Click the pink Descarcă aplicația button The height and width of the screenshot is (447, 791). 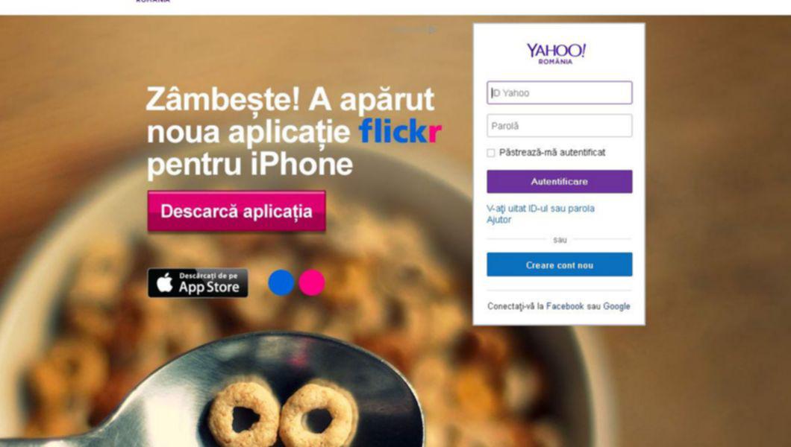(x=237, y=212)
